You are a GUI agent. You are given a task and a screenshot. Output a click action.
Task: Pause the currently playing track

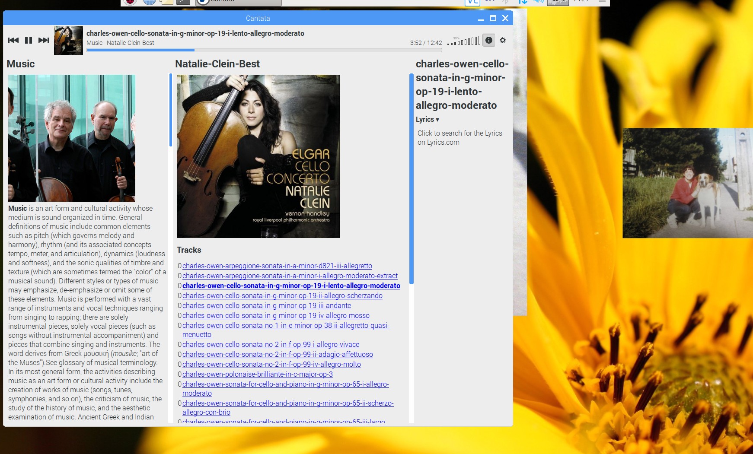pyautogui.click(x=29, y=40)
